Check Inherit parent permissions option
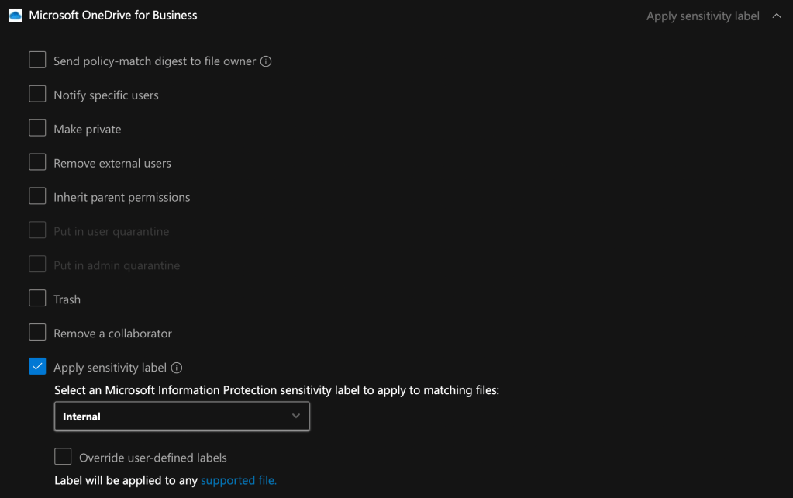Viewport: 793px width, 498px height. point(37,197)
